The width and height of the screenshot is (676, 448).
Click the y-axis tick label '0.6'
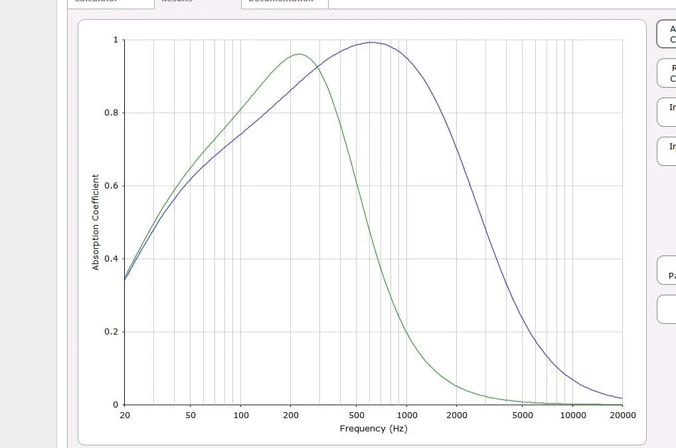click(x=112, y=186)
